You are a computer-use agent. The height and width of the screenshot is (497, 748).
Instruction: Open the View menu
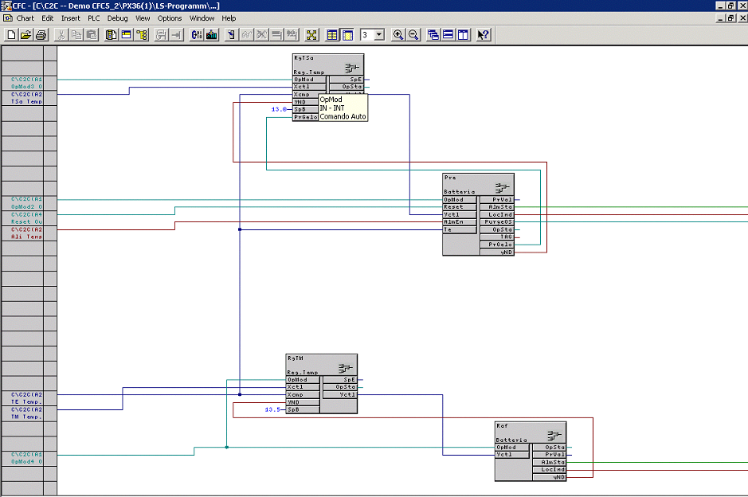click(x=143, y=18)
